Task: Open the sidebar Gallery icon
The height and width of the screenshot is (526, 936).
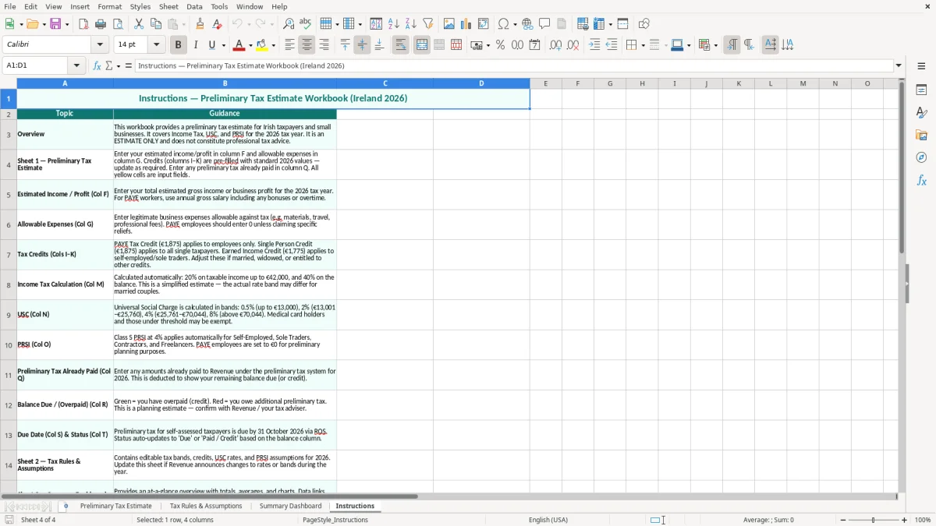Action: tap(921, 136)
